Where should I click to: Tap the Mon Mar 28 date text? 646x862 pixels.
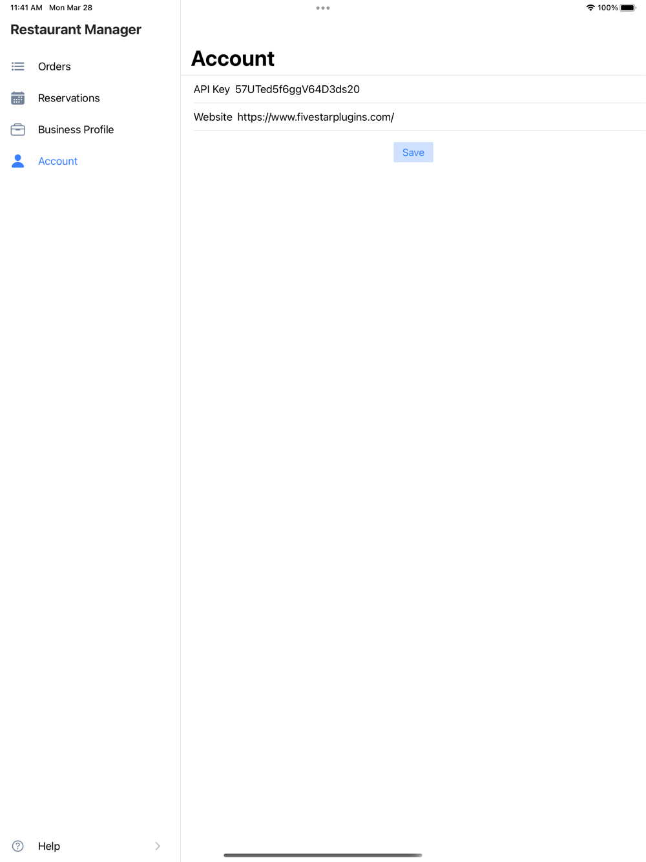(x=71, y=8)
